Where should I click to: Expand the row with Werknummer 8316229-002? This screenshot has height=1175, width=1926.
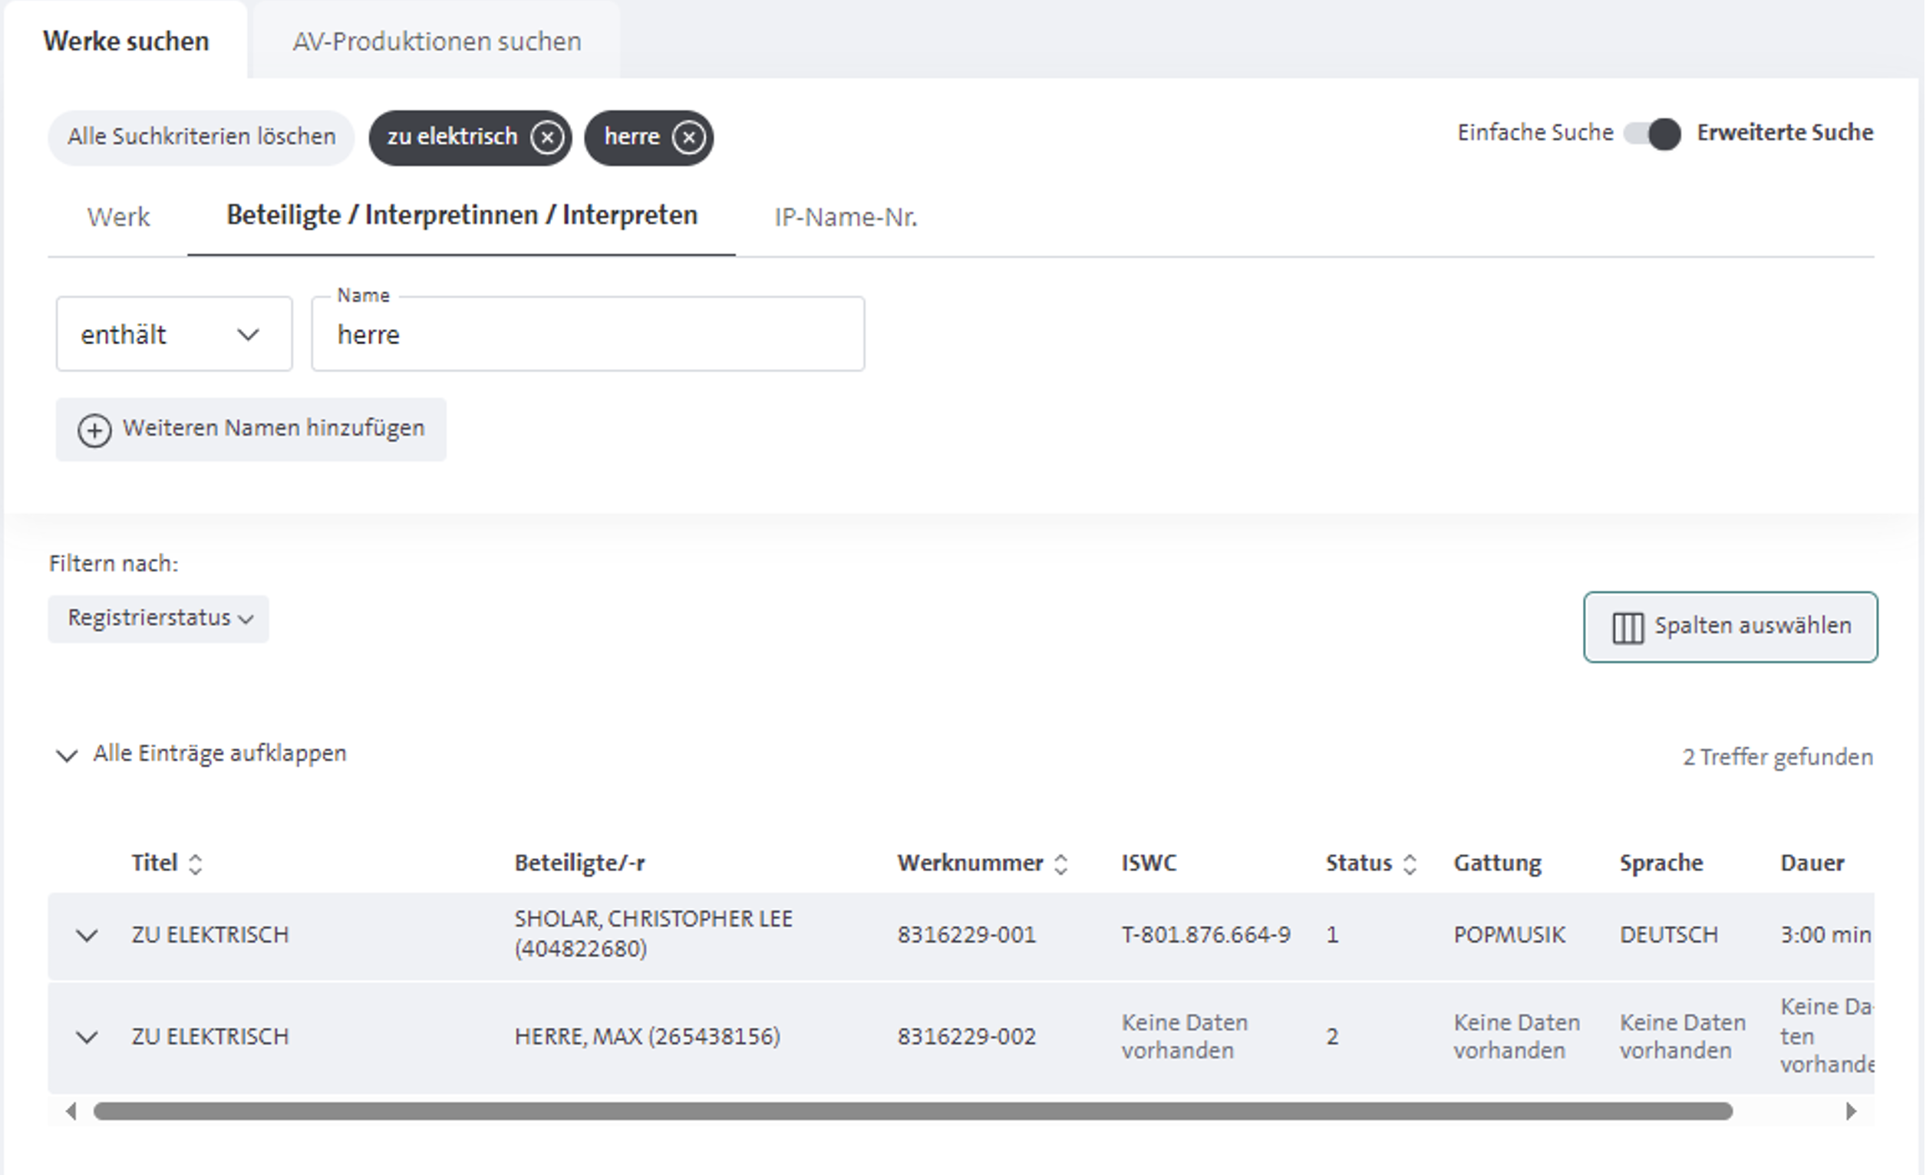87,1038
